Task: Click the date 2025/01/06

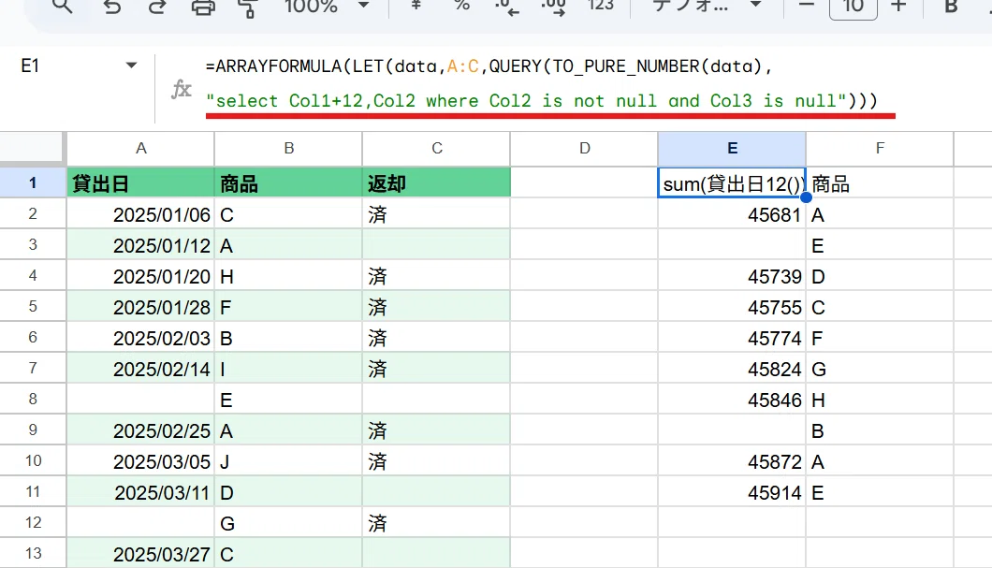Action: [161, 215]
